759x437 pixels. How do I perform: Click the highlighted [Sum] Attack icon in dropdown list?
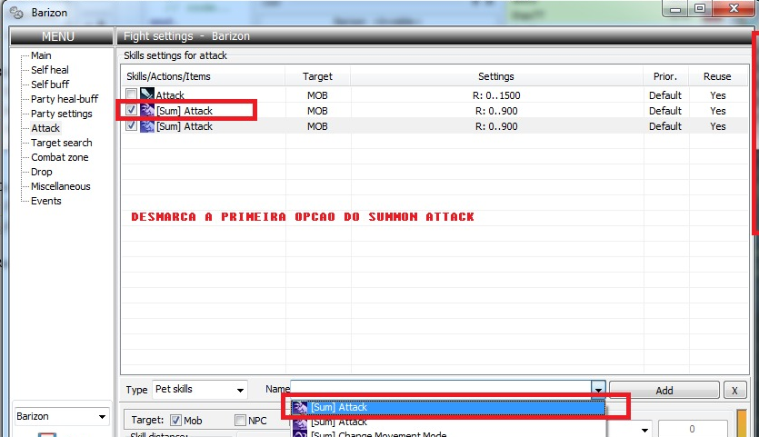point(300,408)
